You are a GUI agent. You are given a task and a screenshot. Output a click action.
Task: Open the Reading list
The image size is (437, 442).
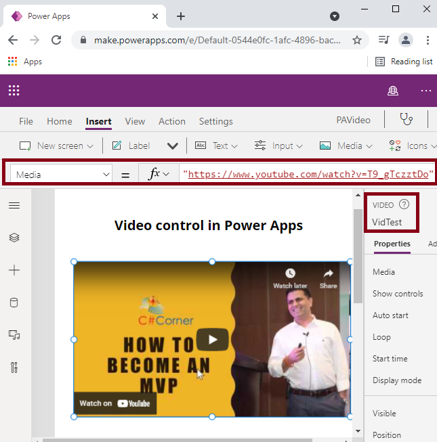[404, 62]
